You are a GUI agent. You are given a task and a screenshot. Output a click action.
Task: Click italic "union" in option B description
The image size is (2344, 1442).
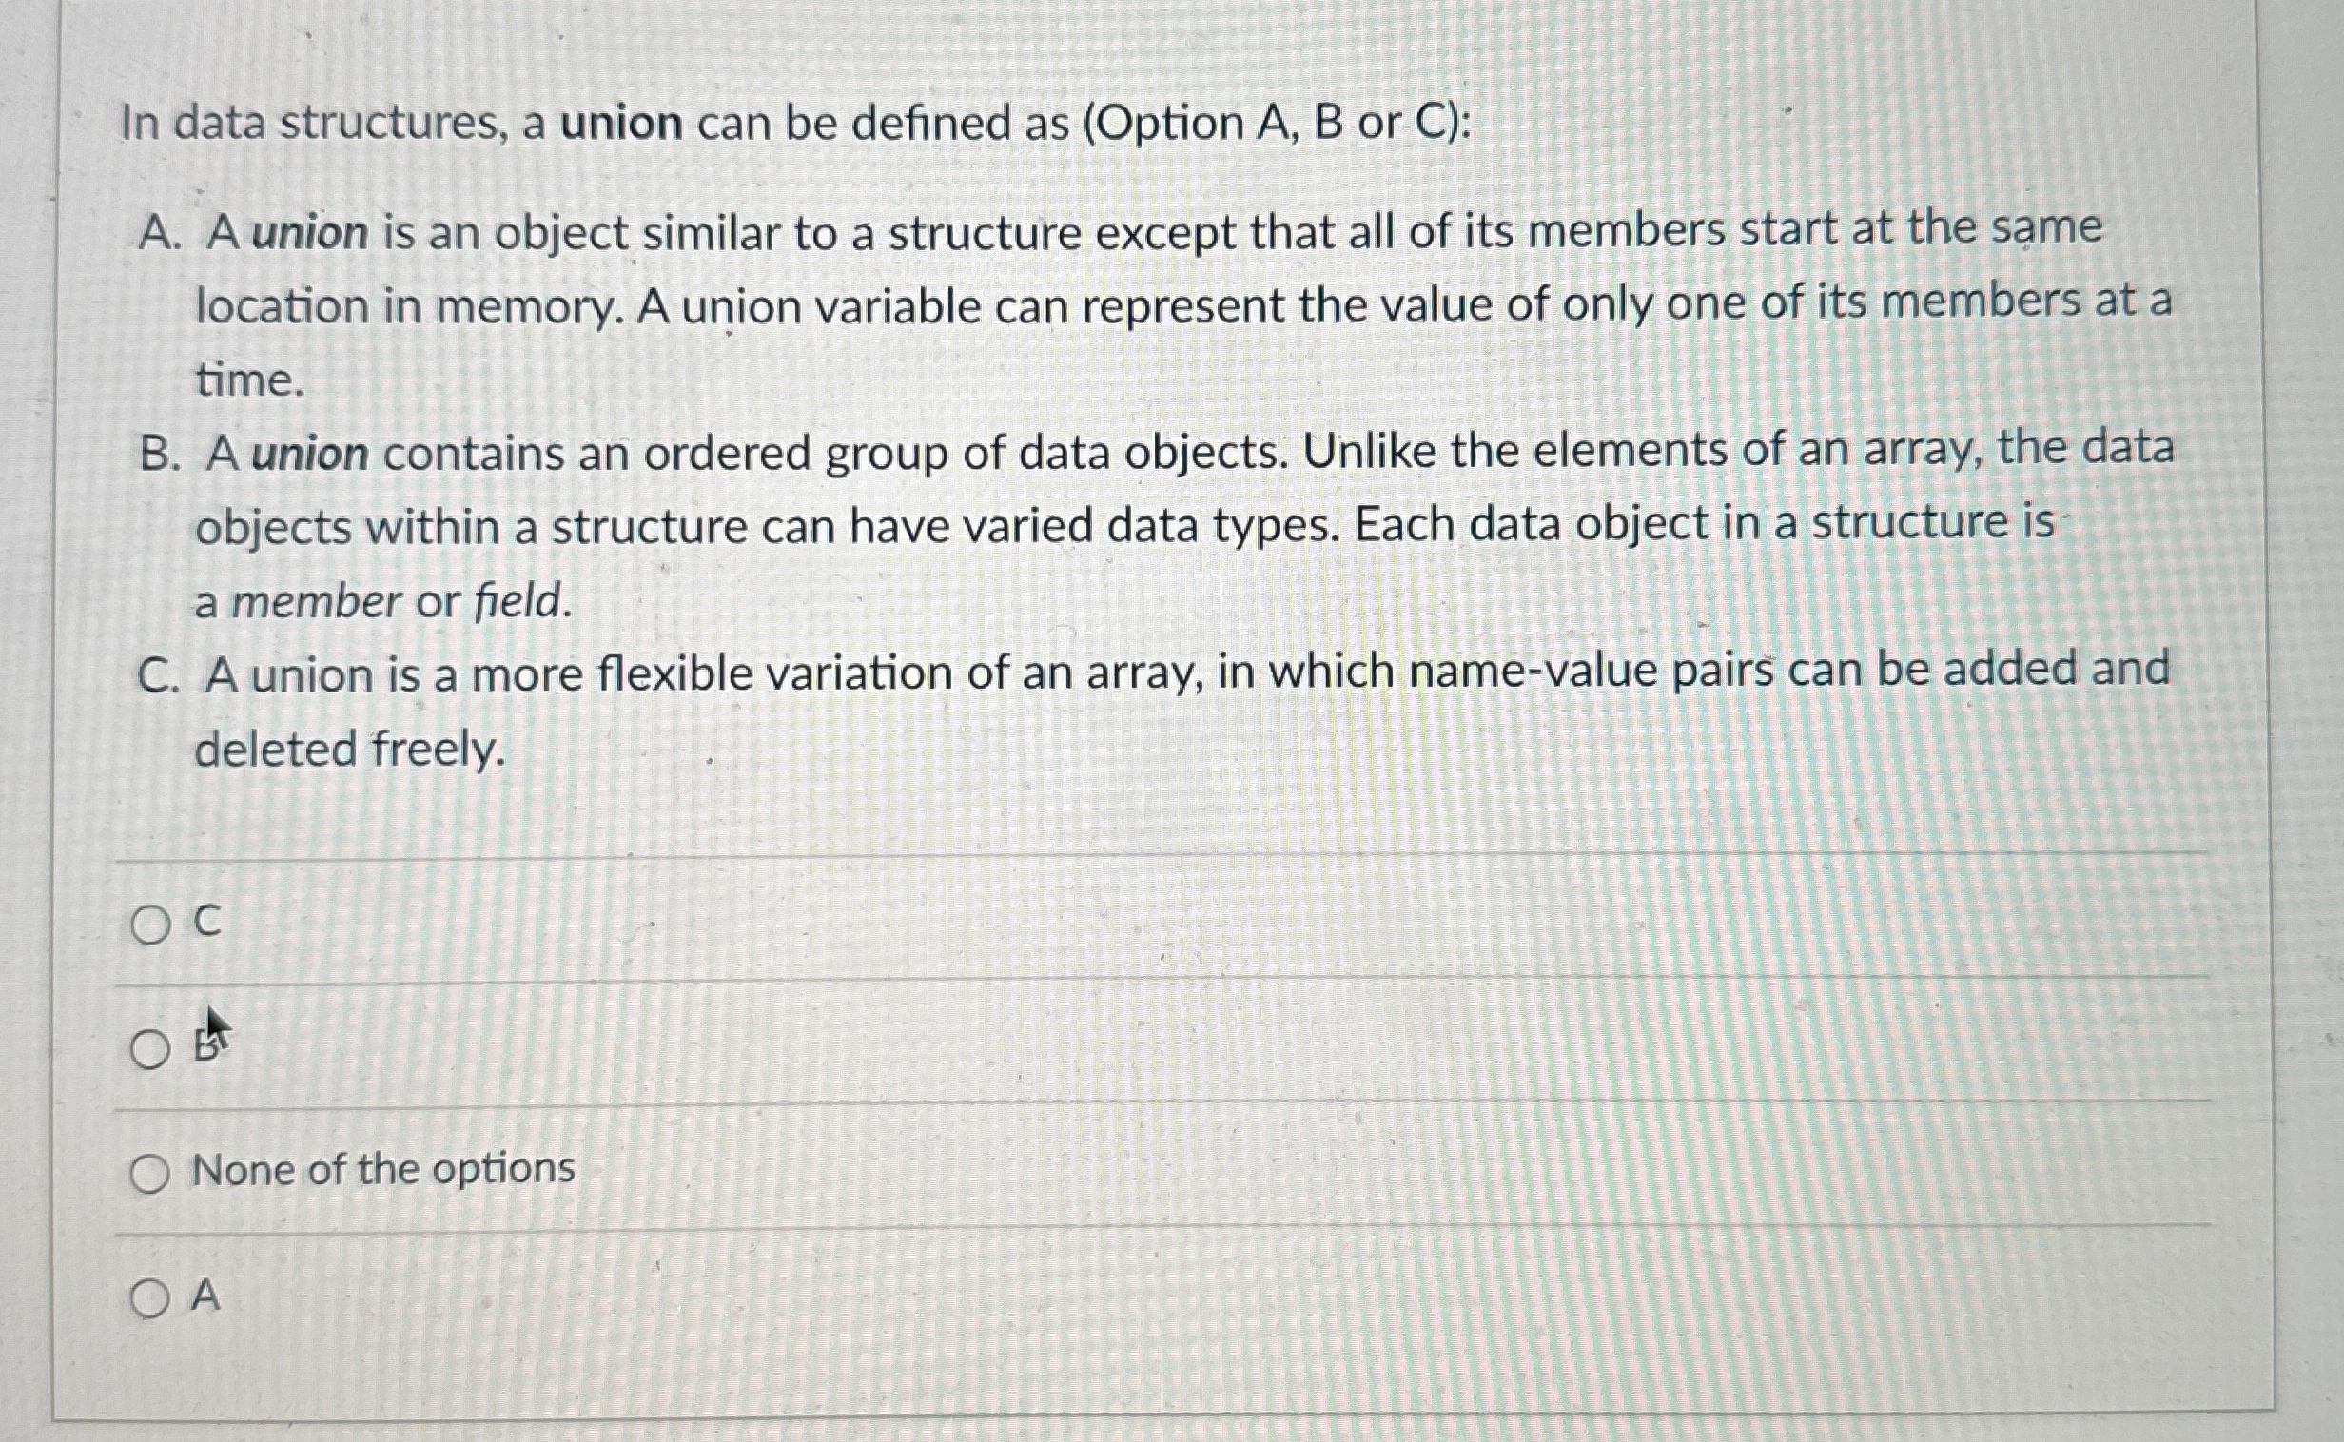(310, 454)
